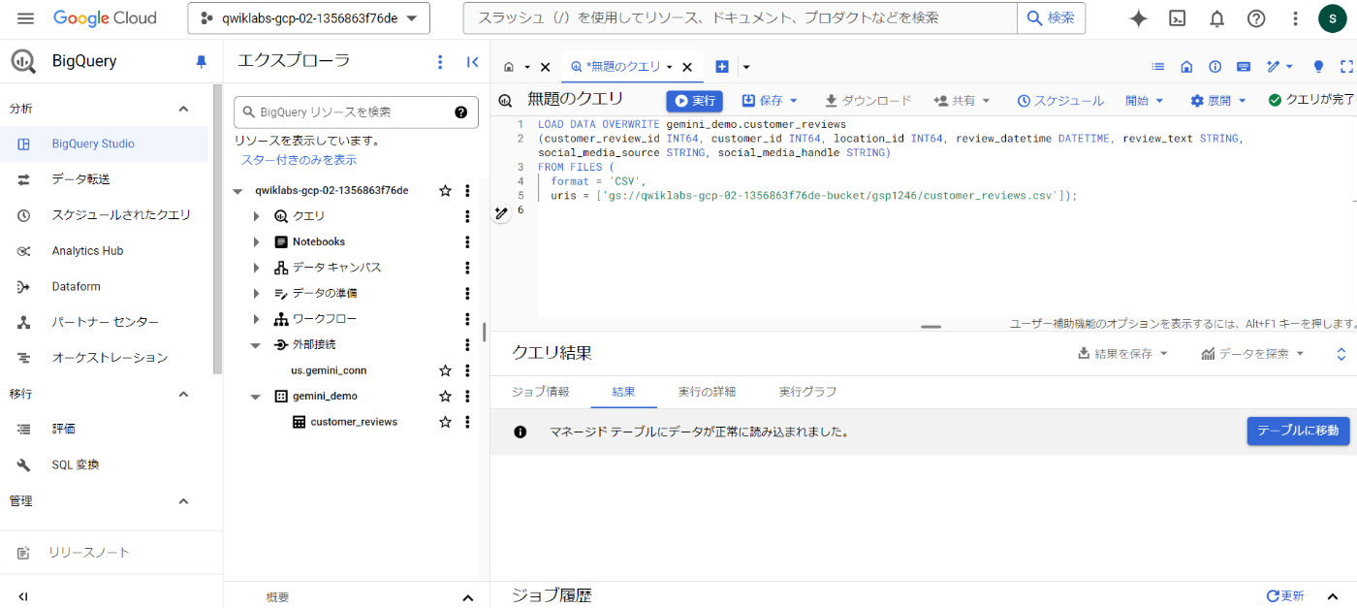Open the info icon in top-right toolbar
This screenshot has width=1357, height=608.
click(x=1215, y=67)
